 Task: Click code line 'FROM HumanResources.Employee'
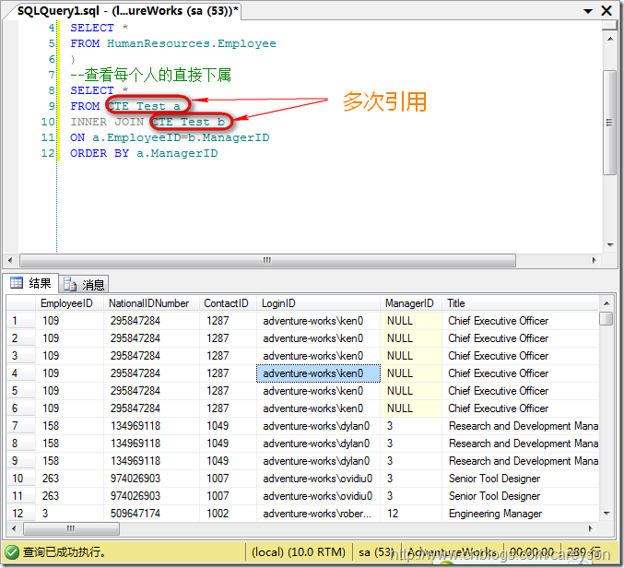click(173, 43)
